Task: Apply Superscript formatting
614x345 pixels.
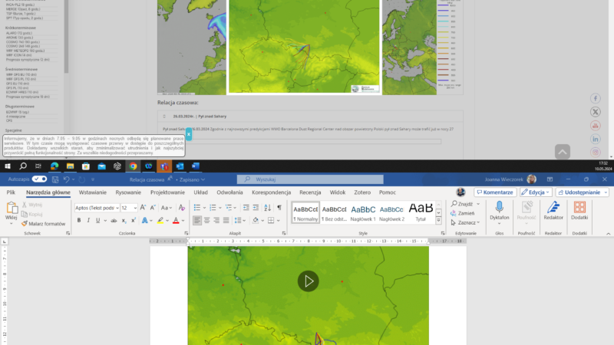Action: coord(133,221)
